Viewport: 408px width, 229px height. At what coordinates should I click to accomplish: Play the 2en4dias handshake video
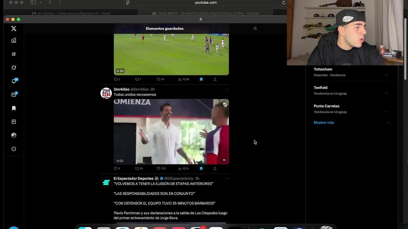[x=171, y=132]
